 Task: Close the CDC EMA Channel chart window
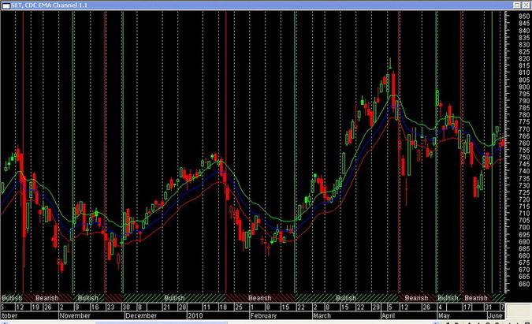524,6
